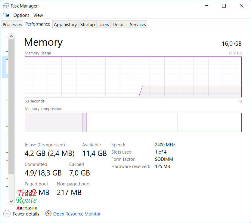The image size is (251, 223).
Task: Switch to the Details tab
Action: [x=119, y=25]
